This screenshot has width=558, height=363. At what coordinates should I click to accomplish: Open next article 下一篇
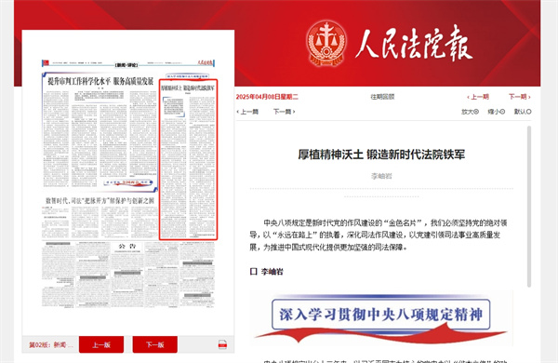click(284, 112)
